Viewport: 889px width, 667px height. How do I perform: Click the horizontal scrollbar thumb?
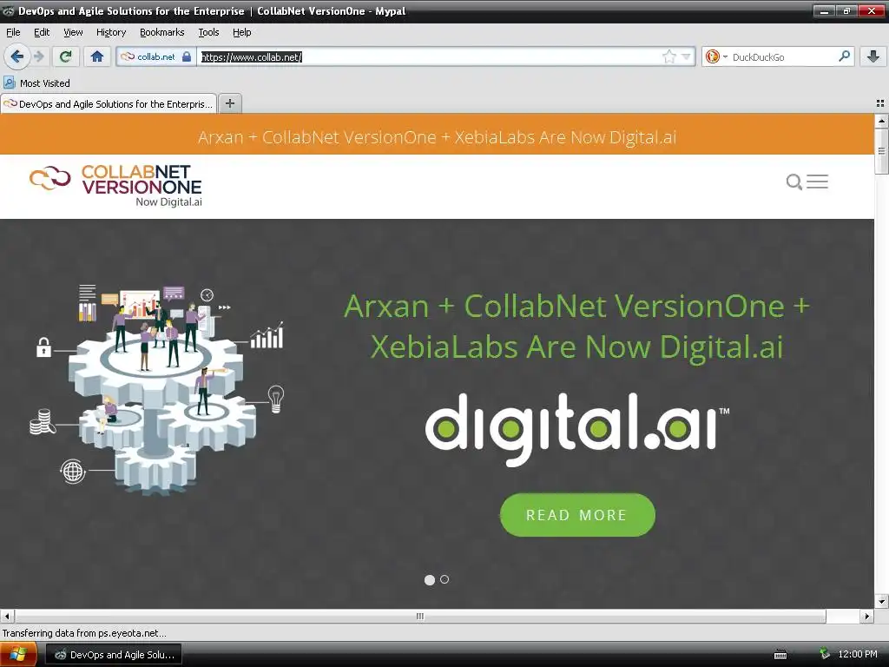point(420,616)
